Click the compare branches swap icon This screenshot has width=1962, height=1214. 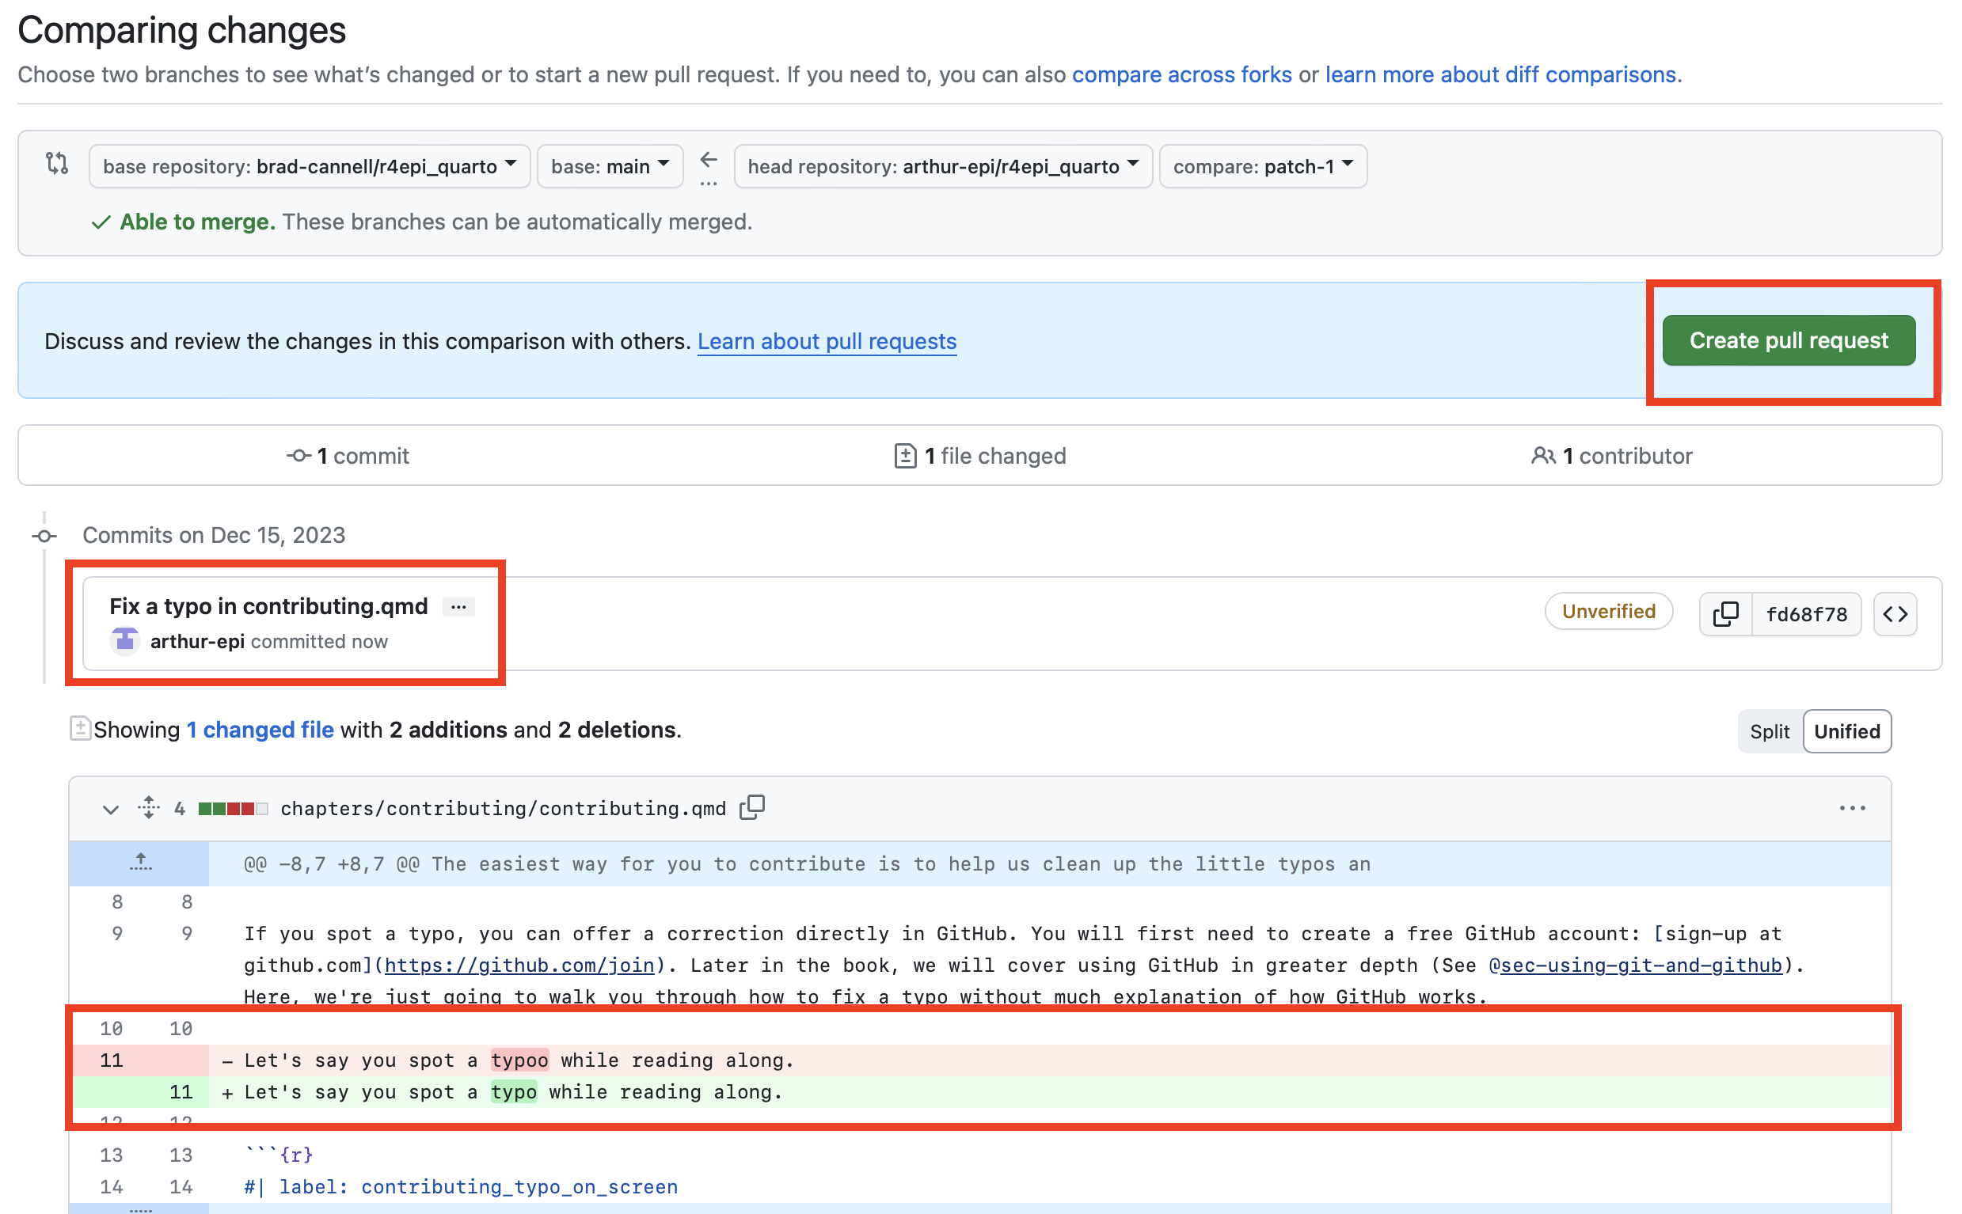tap(57, 164)
